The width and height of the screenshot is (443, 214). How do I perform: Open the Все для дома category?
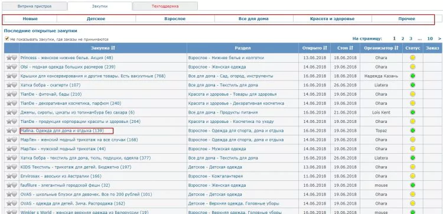[x=253, y=19]
